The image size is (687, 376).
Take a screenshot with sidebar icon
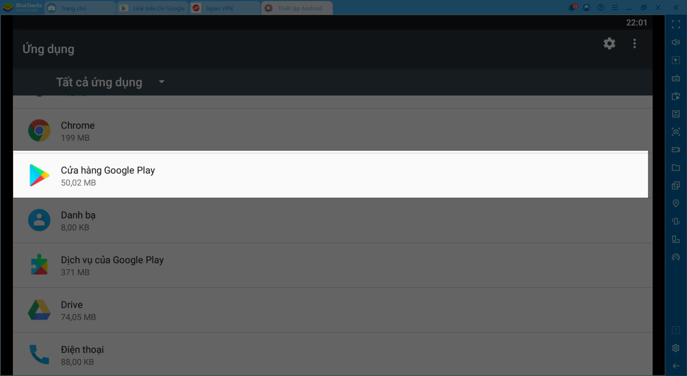tap(676, 132)
